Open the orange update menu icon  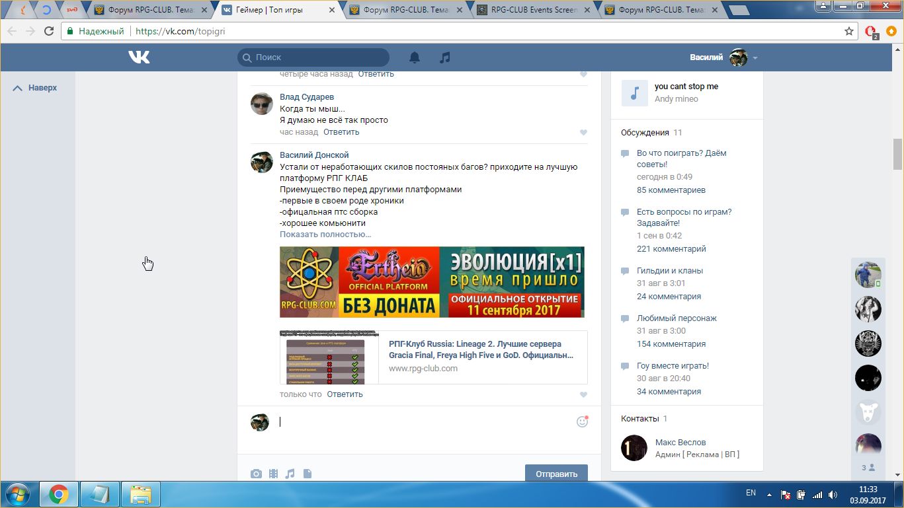(891, 31)
